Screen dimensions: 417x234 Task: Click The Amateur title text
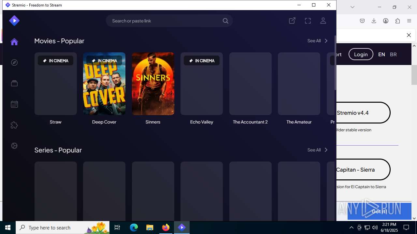299,122
